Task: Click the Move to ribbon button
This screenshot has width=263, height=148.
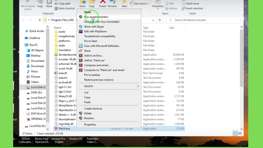Action: click(82, 5)
